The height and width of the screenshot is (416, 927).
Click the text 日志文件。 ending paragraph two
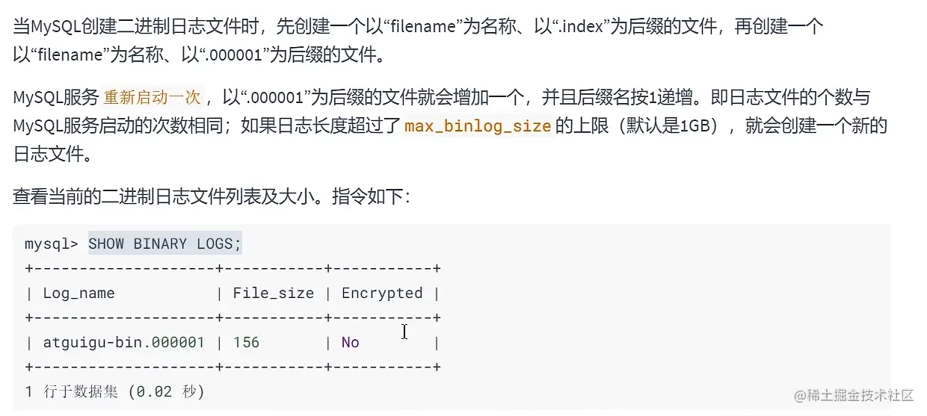52,155
